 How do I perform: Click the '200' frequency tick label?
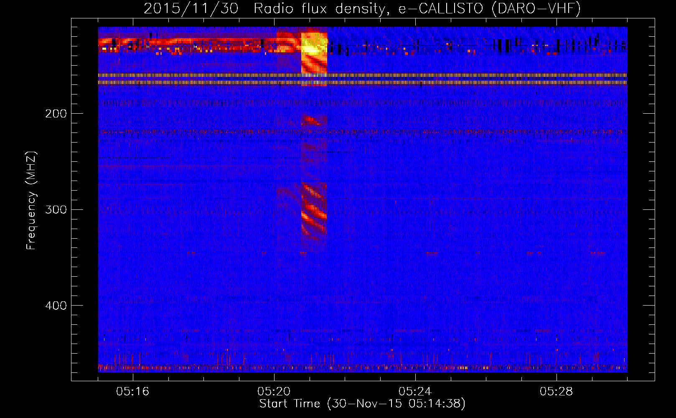click(x=56, y=114)
